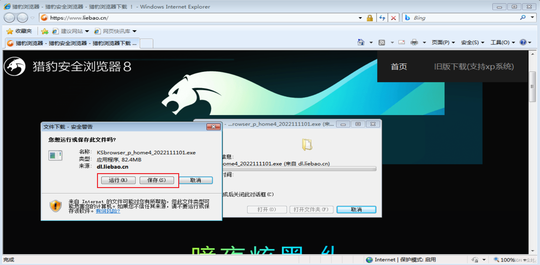Click the KSbrowser_p_home4_2022111101.exe file name
Image resolution: width=540 pixels, height=265 pixels.
tap(146, 153)
